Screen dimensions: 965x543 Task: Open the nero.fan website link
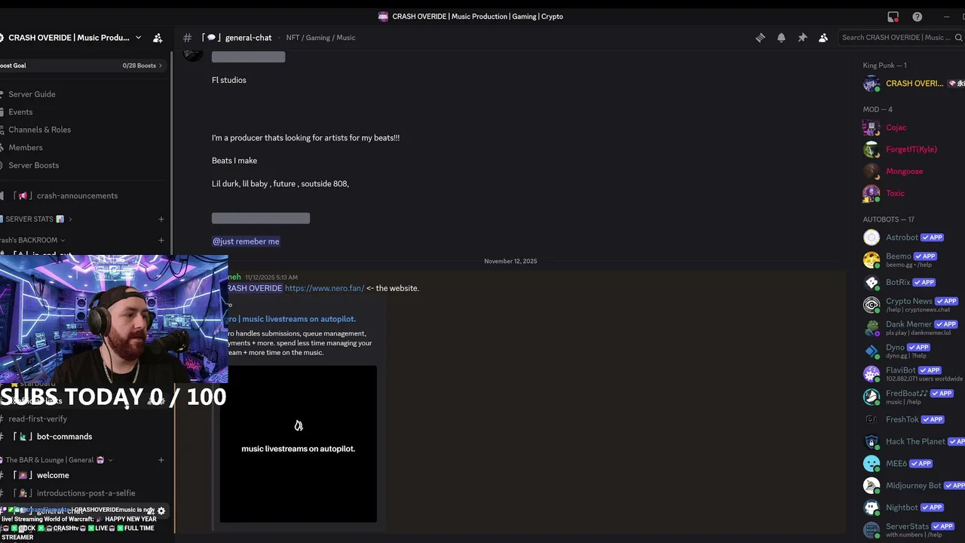[x=324, y=288]
